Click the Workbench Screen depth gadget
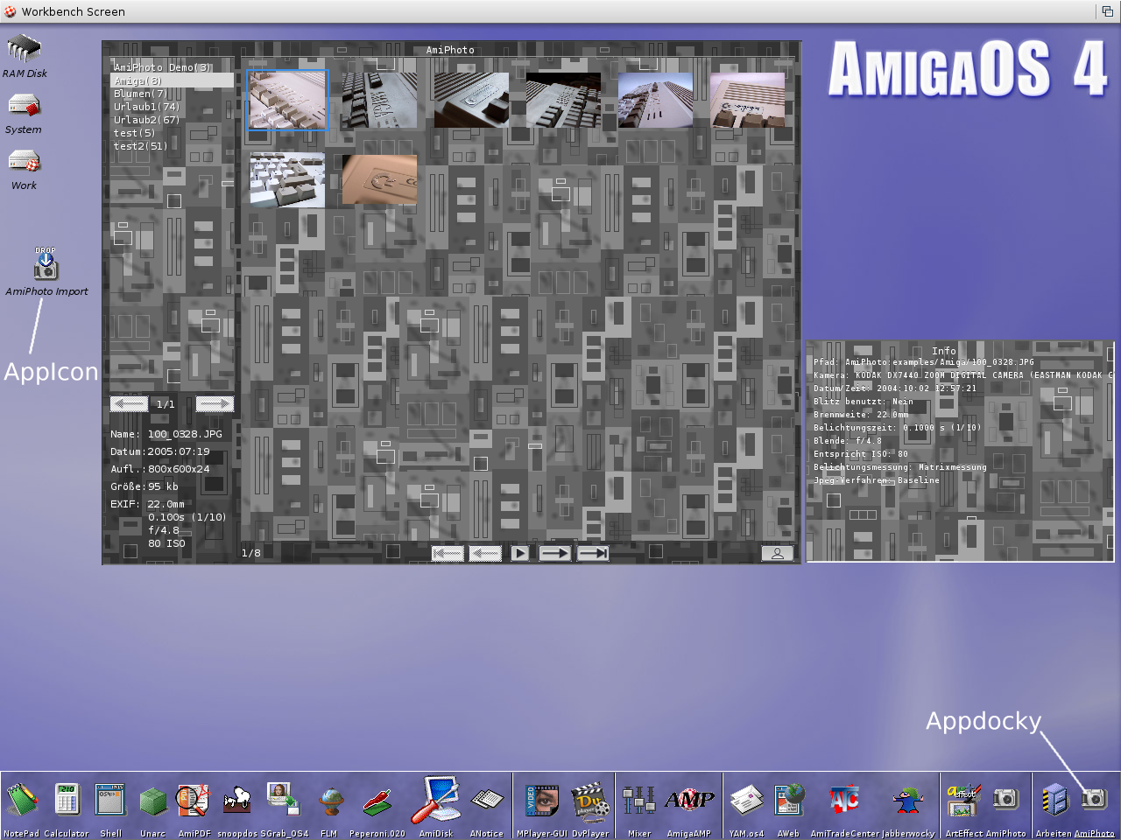The image size is (1121, 840). (1108, 11)
